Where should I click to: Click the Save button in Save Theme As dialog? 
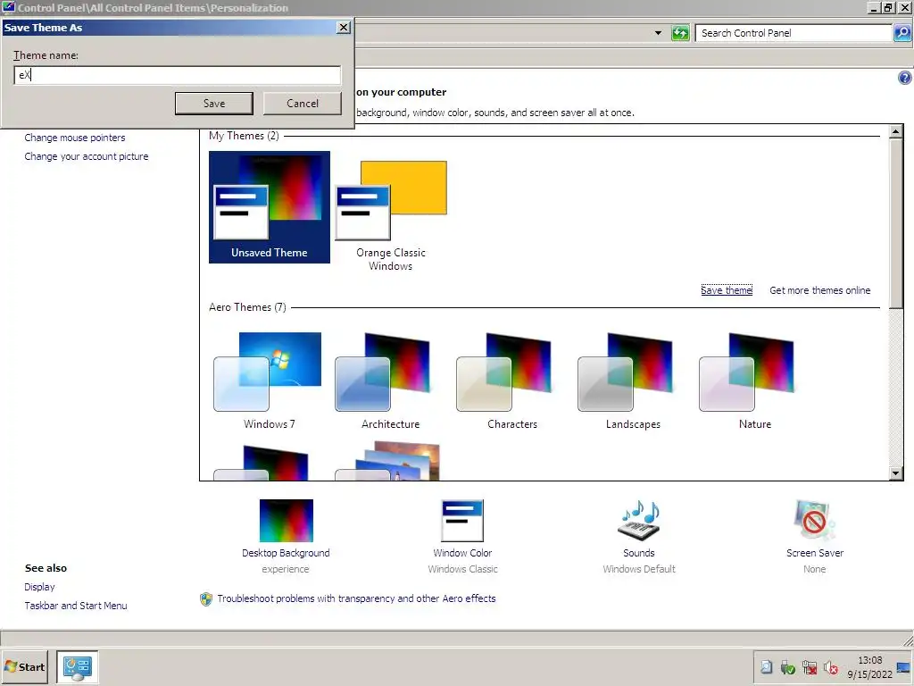pyautogui.click(x=214, y=104)
